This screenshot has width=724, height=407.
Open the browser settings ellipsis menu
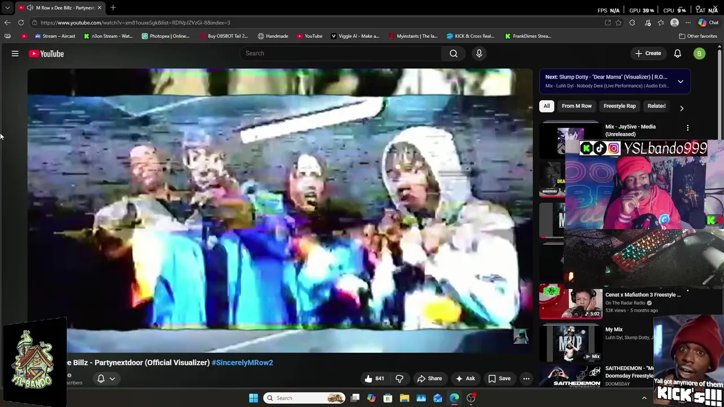688,23
